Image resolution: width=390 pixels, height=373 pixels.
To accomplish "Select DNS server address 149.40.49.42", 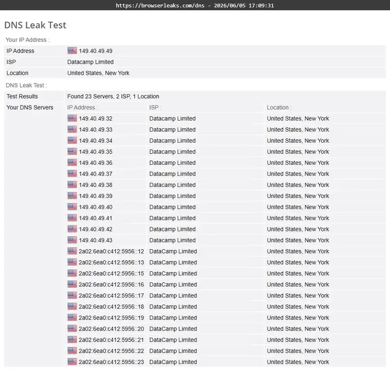I will tap(96, 229).
